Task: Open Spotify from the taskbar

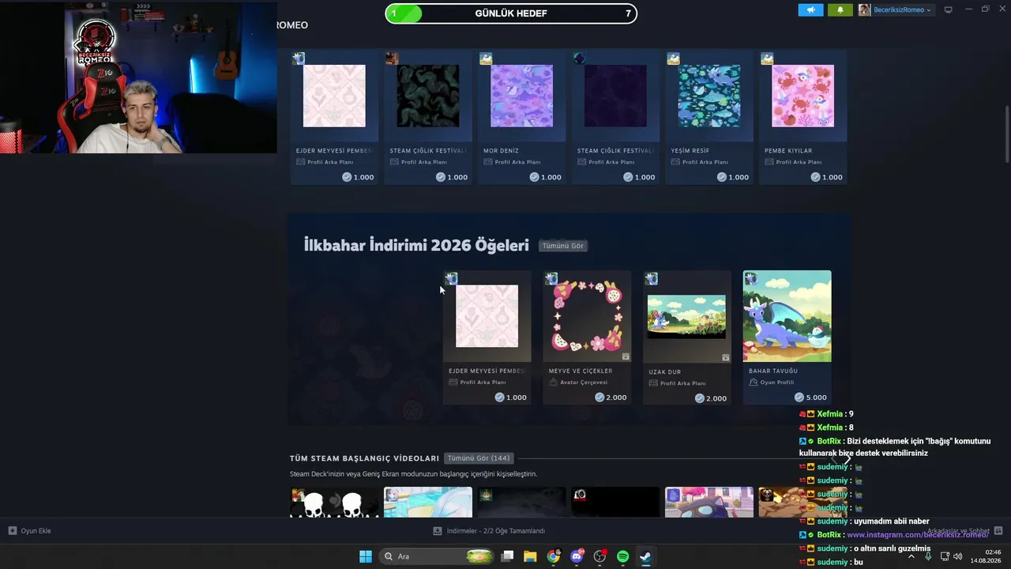Action: point(622,556)
